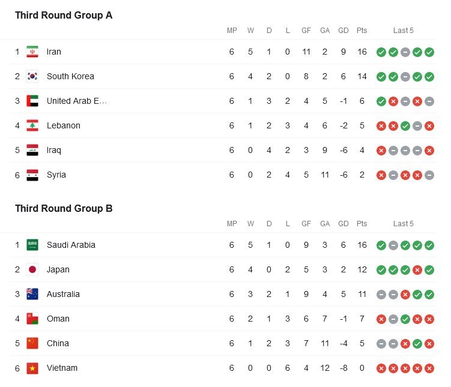451x387 pixels.
Task: Click the Third Round Group B heading
Action: pos(64,208)
